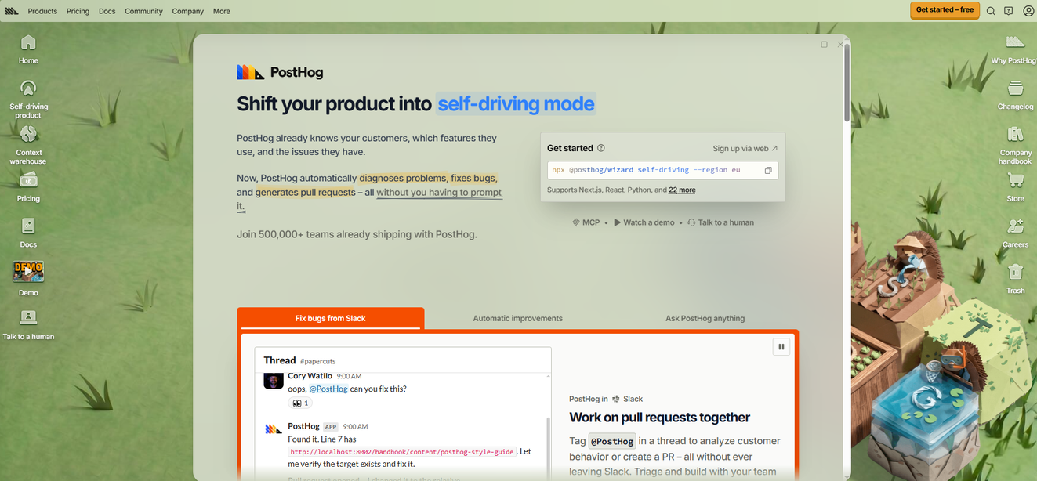
Task: Click the without you having to prompt link
Action: (439, 193)
